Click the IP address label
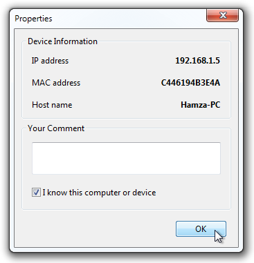The height and width of the screenshot is (263, 254). point(50,61)
